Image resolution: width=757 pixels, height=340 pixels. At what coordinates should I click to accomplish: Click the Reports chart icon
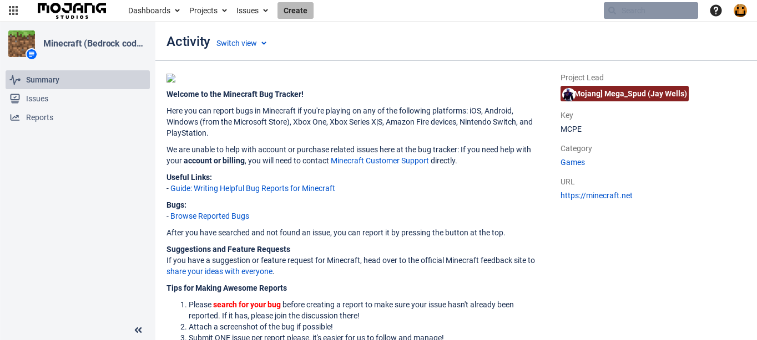[15, 117]
